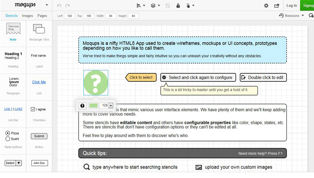Click the hand interaction icon

188,6
